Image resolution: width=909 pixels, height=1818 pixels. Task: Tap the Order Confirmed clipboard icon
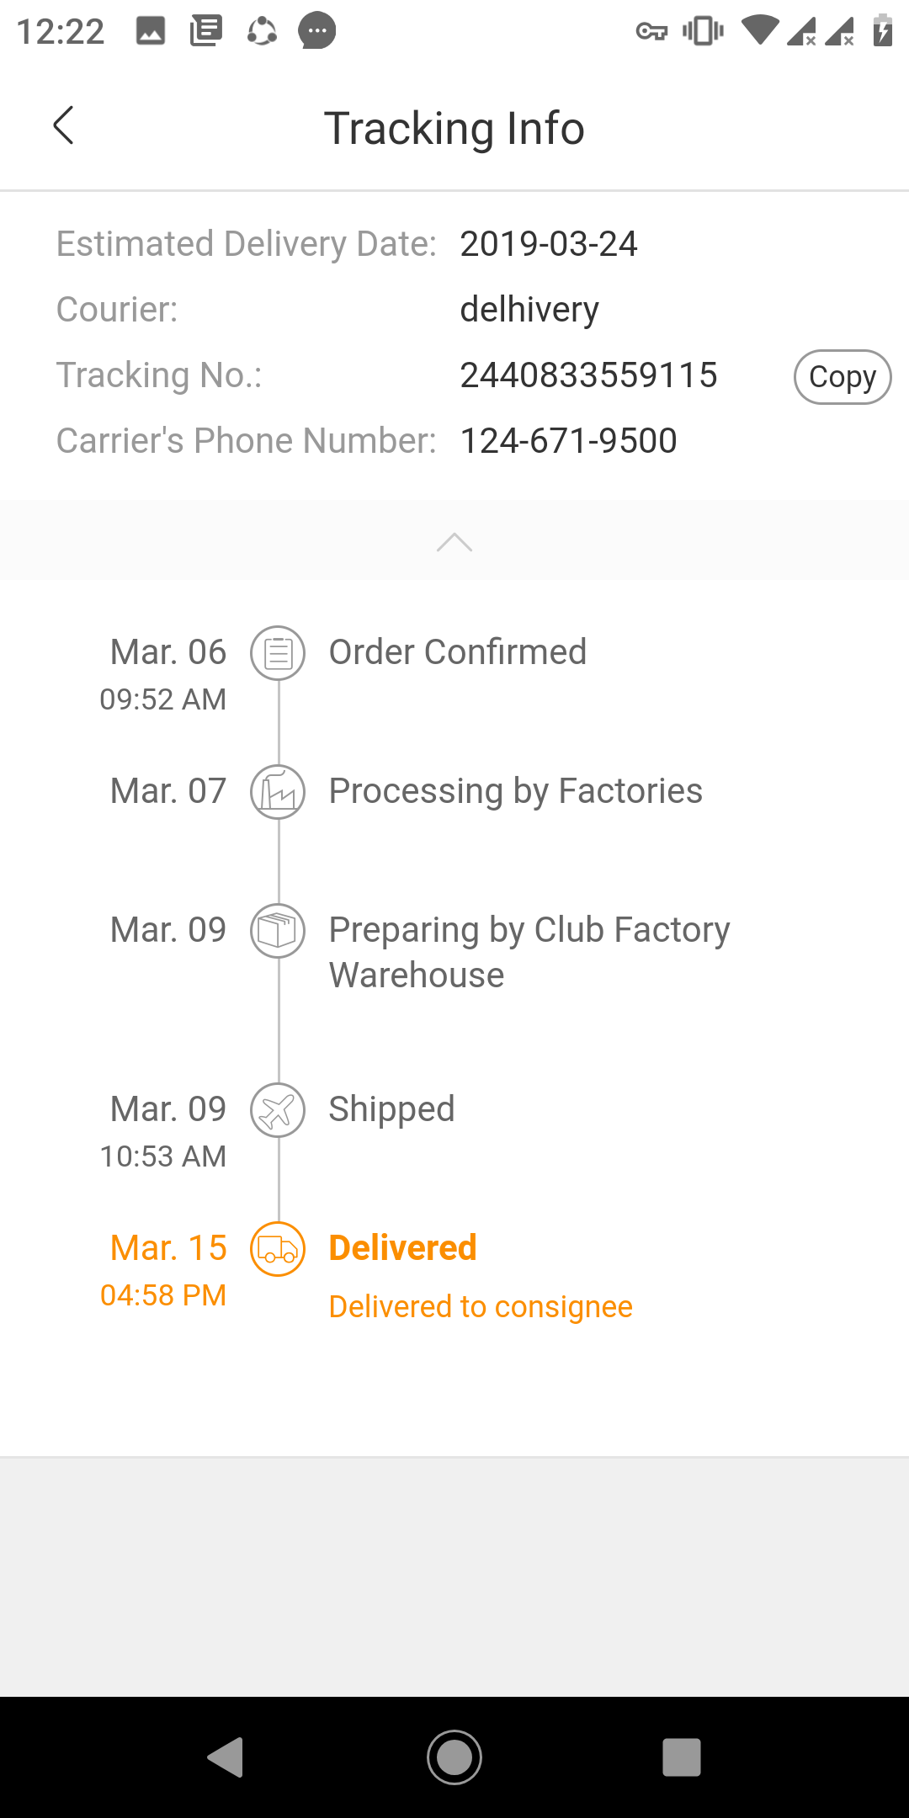278,653
